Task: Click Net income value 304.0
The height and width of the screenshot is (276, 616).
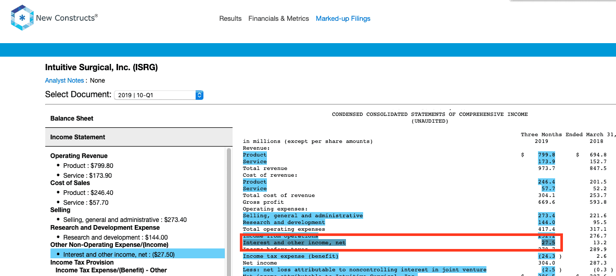Action: (547, 262)
